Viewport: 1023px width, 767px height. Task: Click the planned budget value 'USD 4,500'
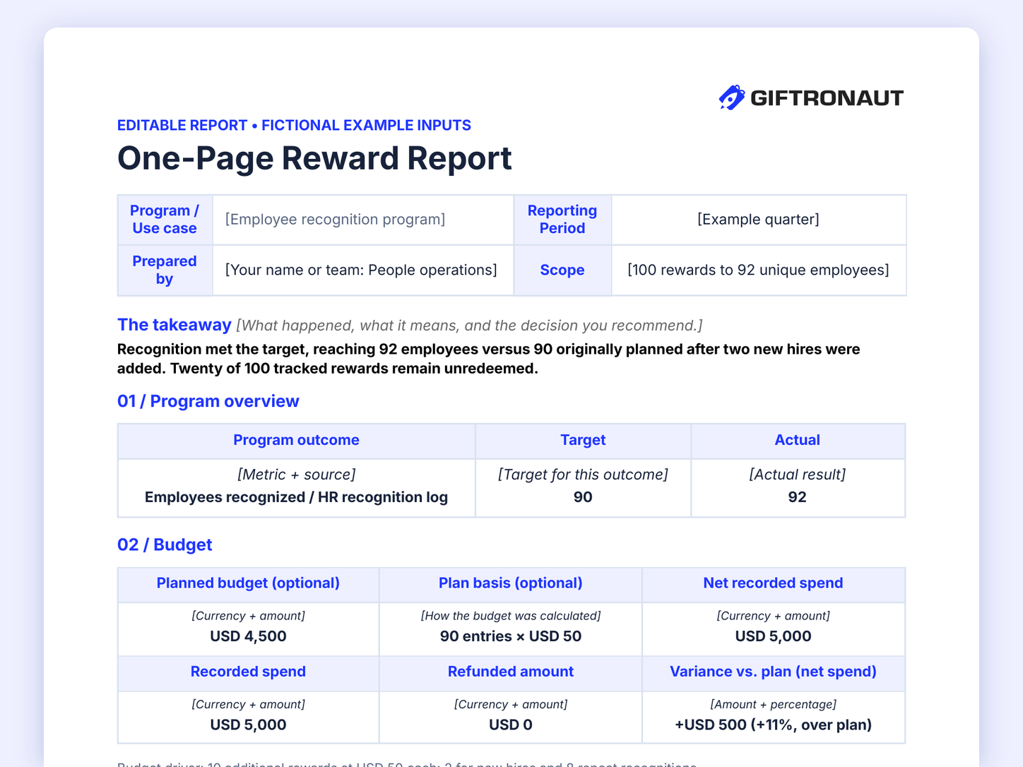point(248,636)
